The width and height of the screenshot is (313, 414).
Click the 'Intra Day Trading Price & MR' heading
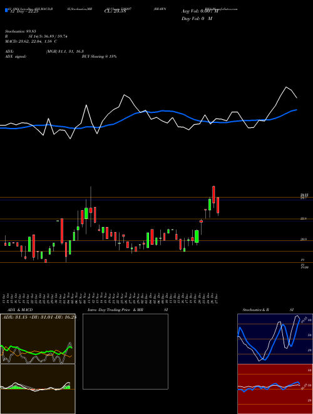pos(116,310)
